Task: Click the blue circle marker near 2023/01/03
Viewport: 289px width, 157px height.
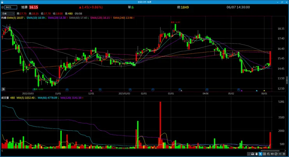Action: pos(130,90)
